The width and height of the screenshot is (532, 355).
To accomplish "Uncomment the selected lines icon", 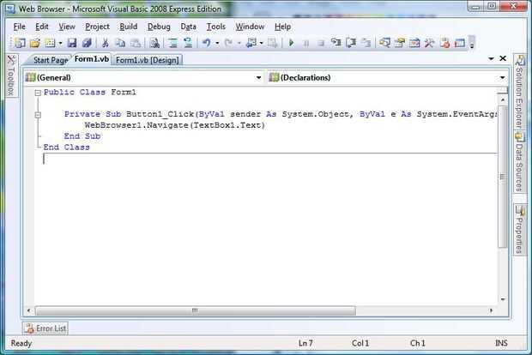I will pos(188,43).
